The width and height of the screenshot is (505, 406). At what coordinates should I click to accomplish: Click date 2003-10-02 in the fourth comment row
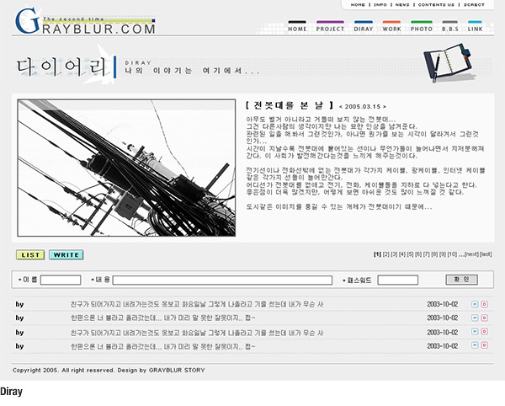(442, 346)
